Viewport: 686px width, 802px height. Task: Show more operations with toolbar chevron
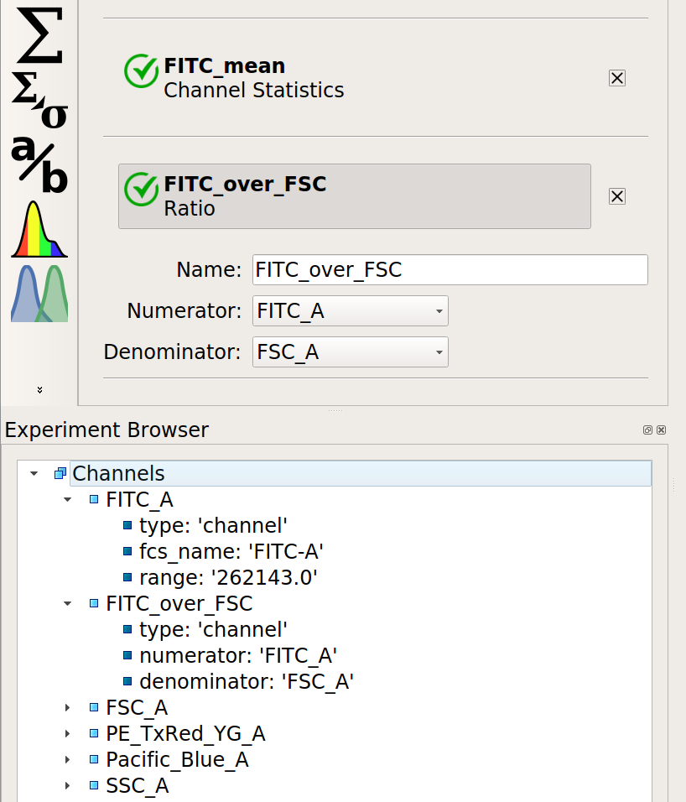pyautogui.click(x=39, y=390)
